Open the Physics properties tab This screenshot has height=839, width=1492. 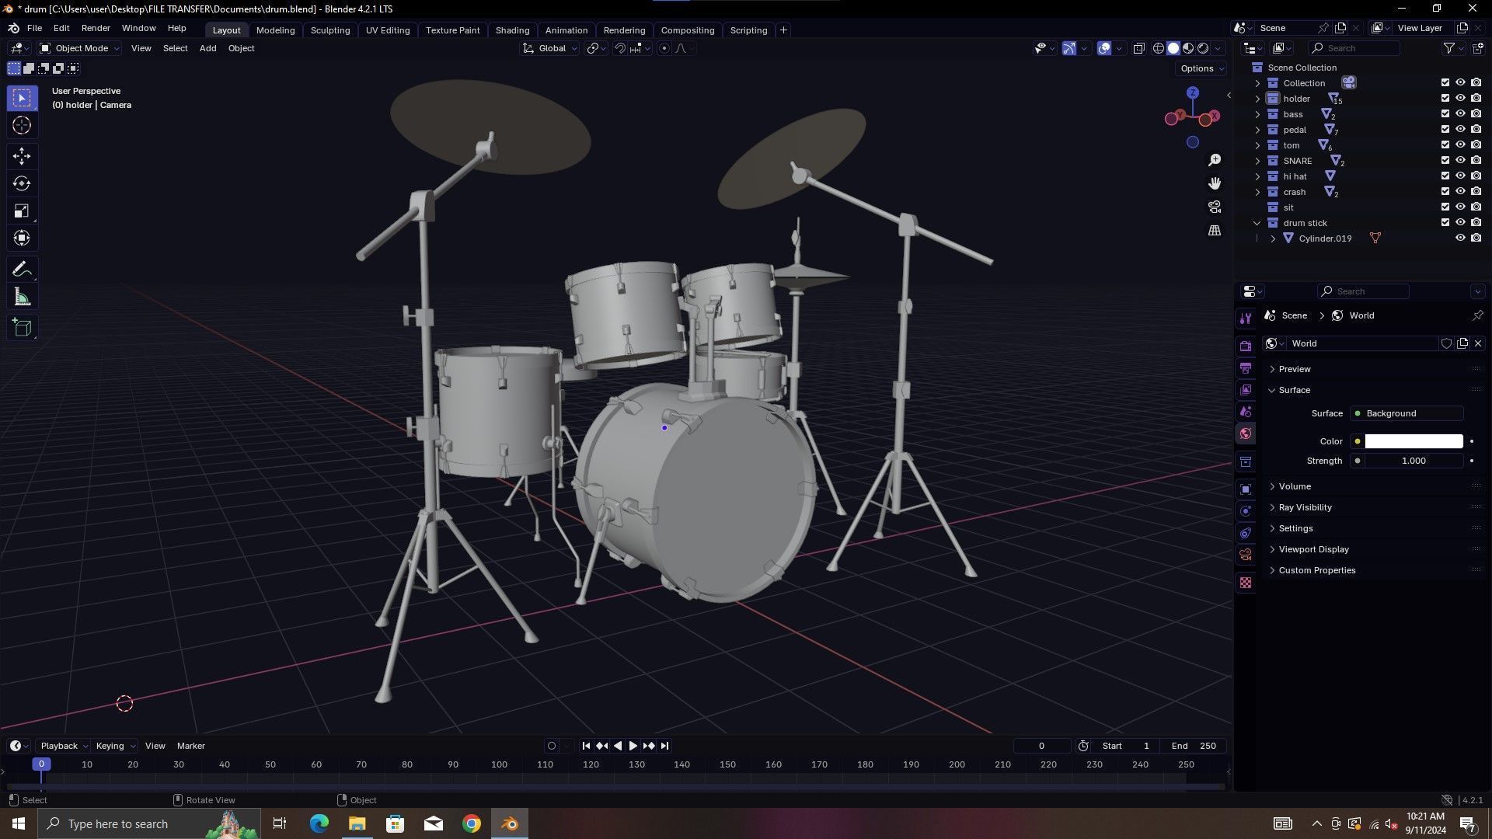coord(1246,510)
